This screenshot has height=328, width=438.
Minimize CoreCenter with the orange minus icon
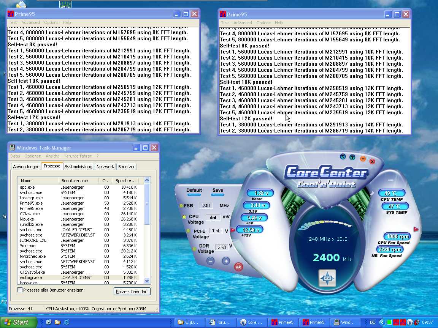click(363, 159)
